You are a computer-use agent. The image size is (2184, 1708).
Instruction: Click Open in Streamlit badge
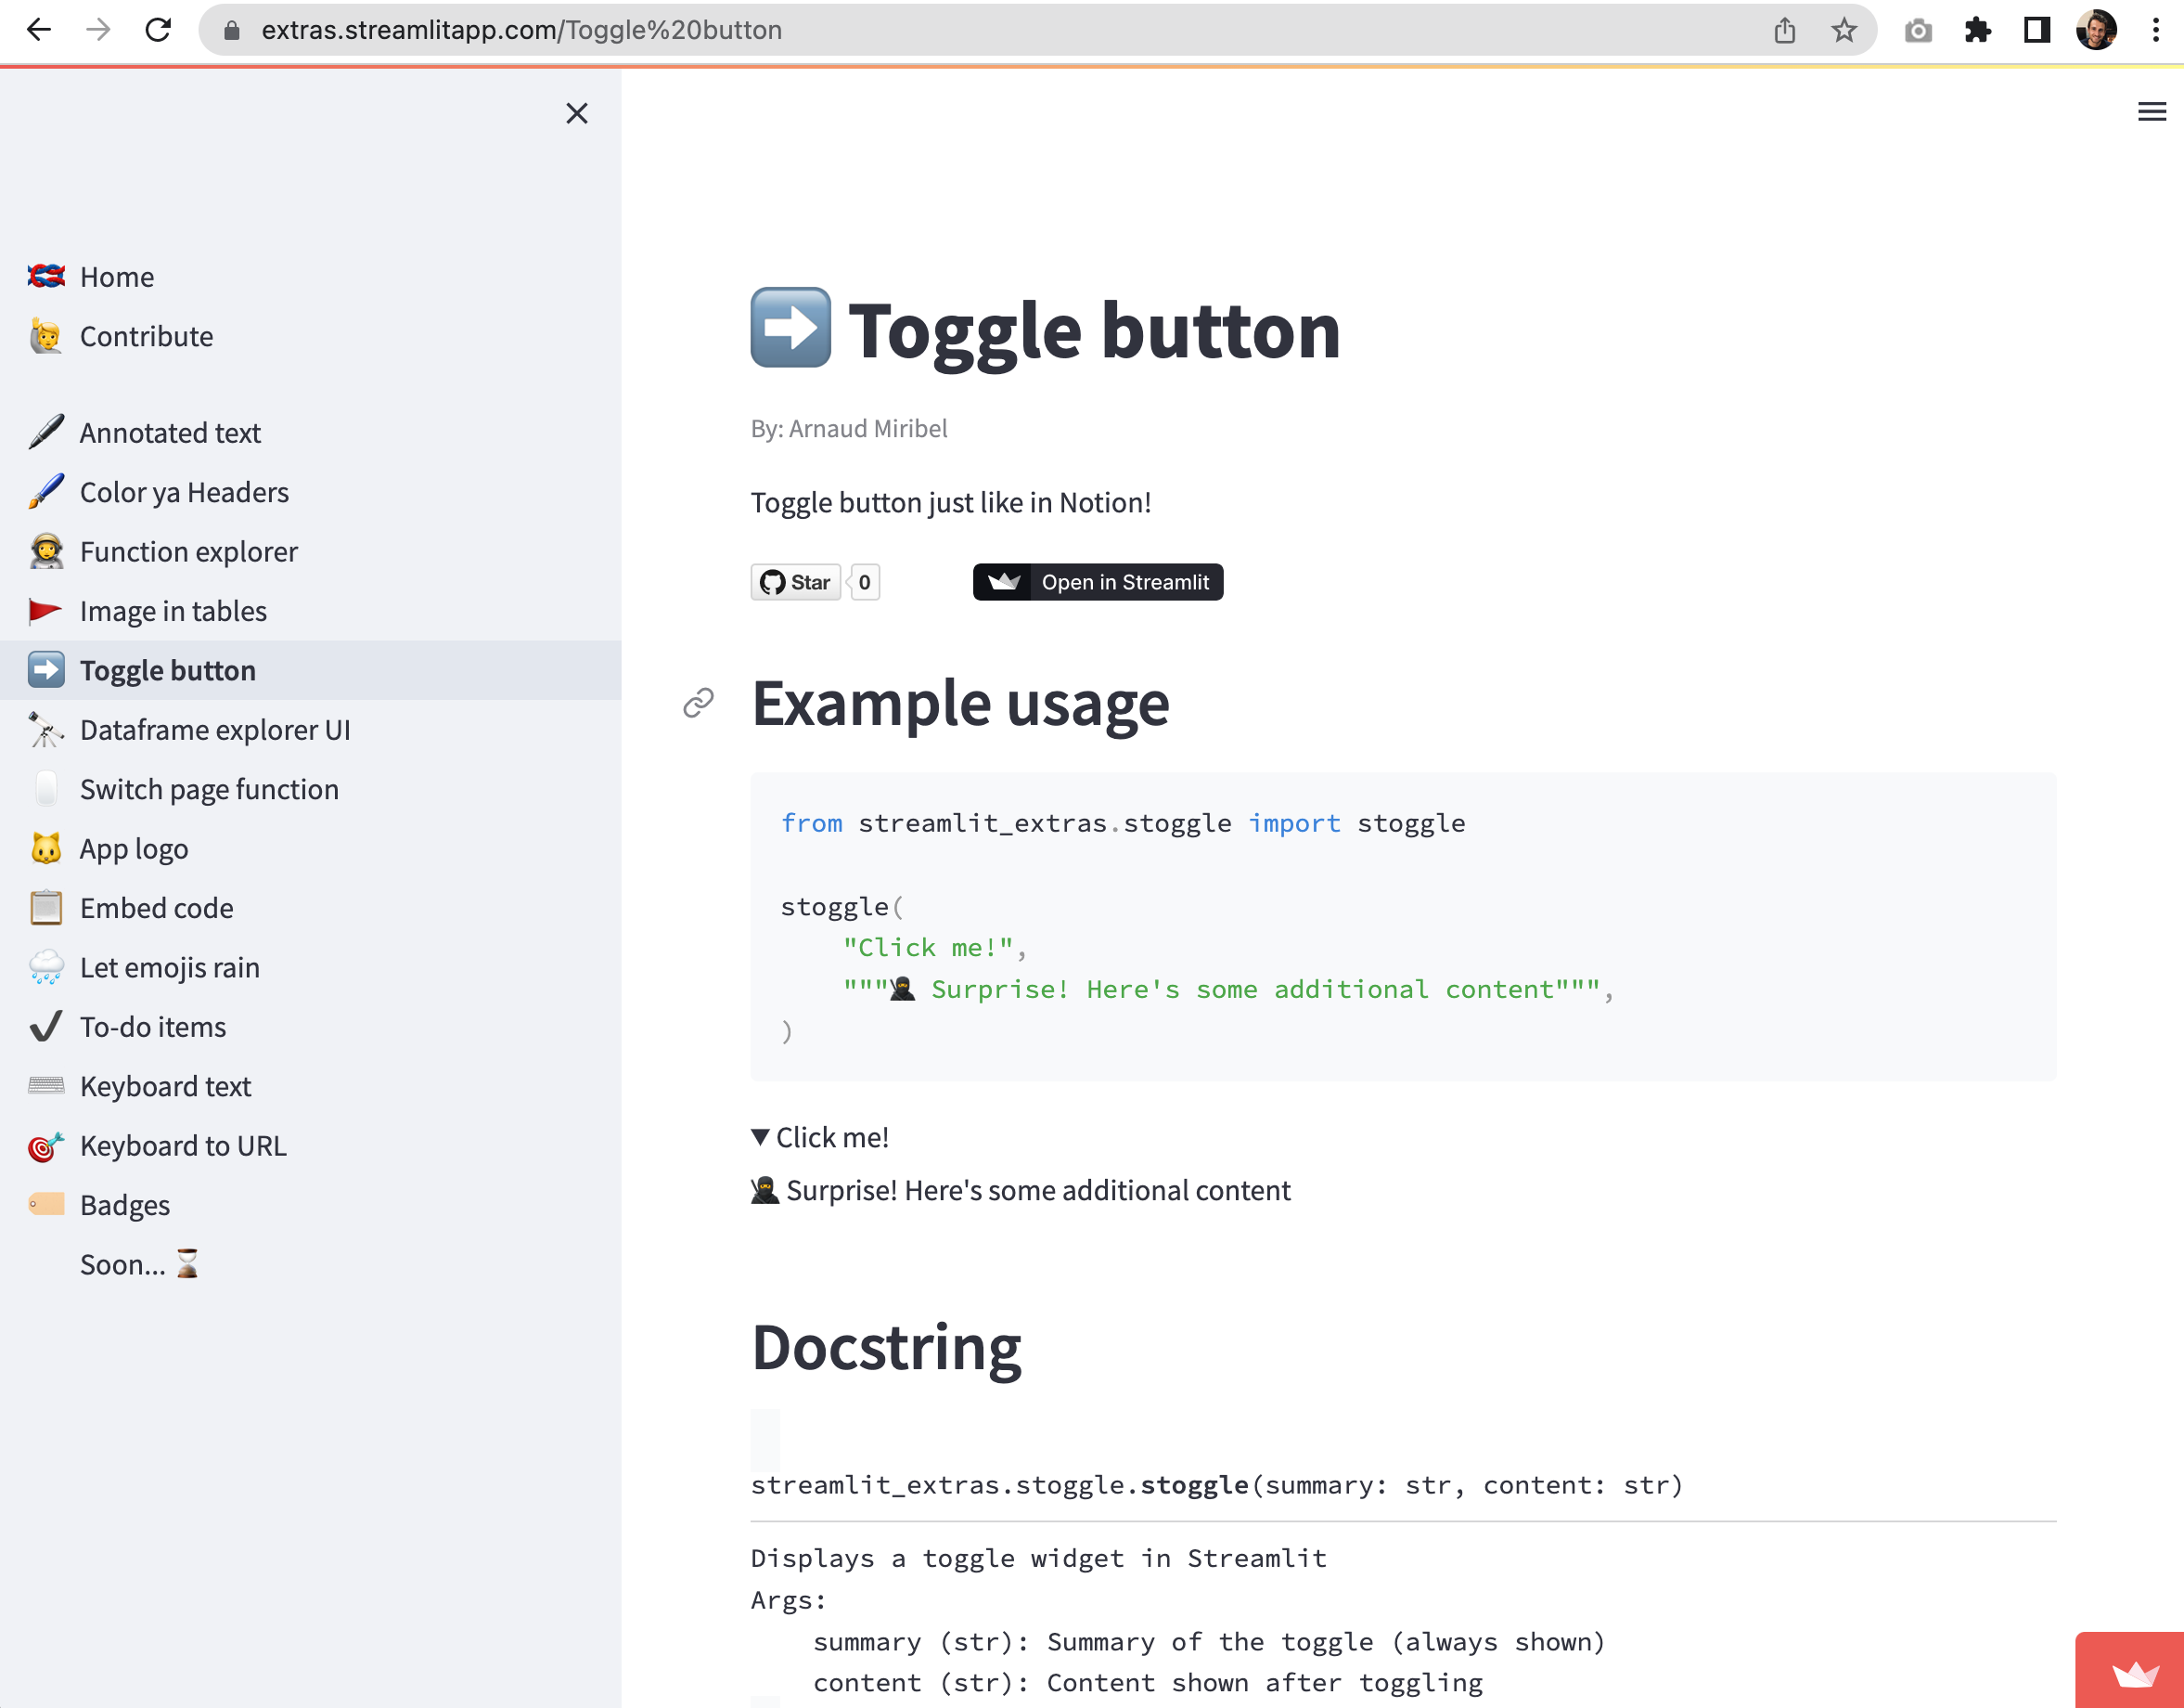(x=1098, y=582)
